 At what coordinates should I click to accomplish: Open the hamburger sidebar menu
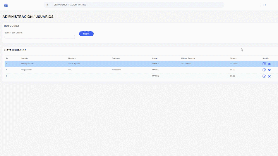6,5
